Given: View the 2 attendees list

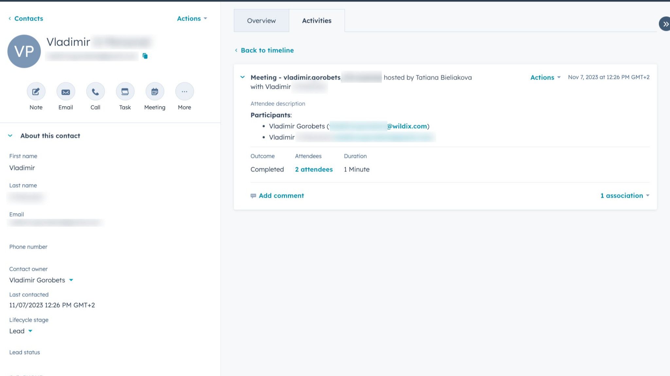Looking at the screenshot, I should coord(313,169).
